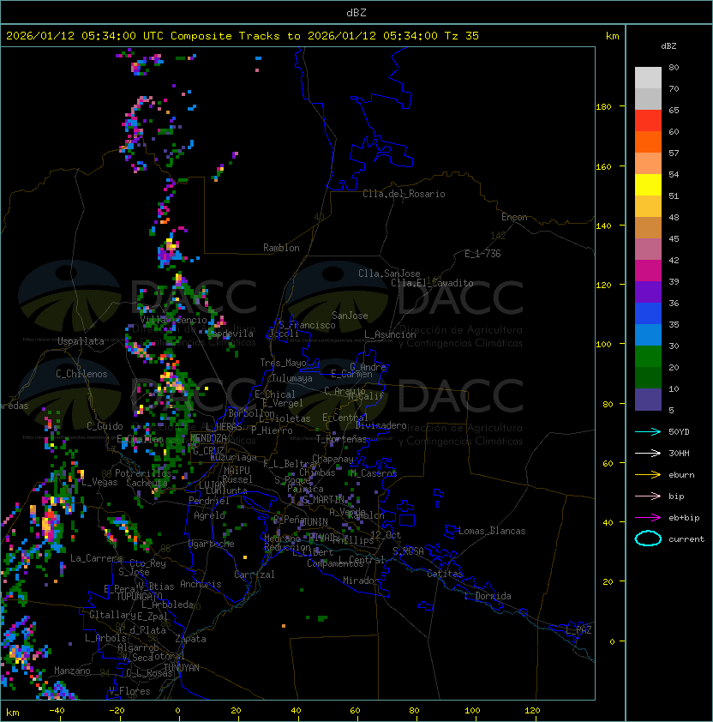
Task: Pick the bright yellow legend swatch
Action: [648, 185]
